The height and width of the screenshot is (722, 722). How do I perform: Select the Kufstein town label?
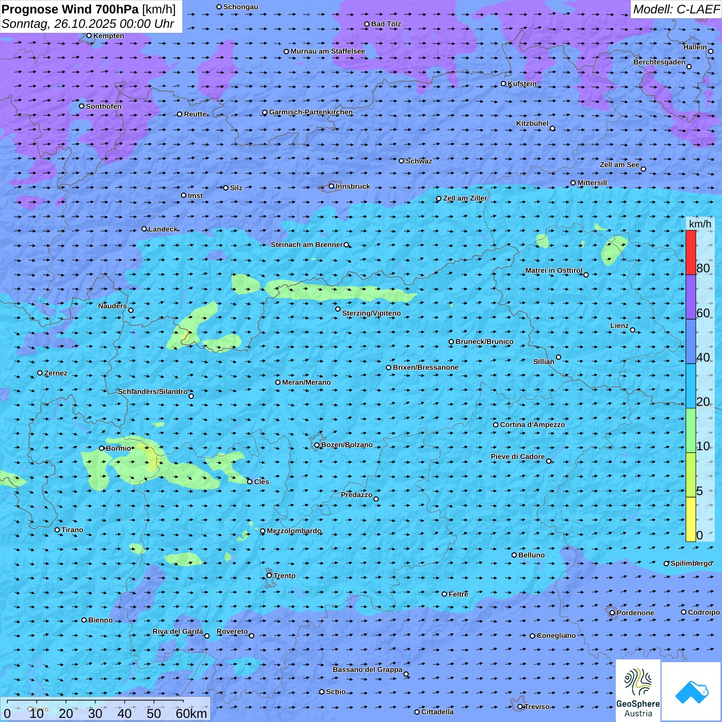(x=522, y=84)
